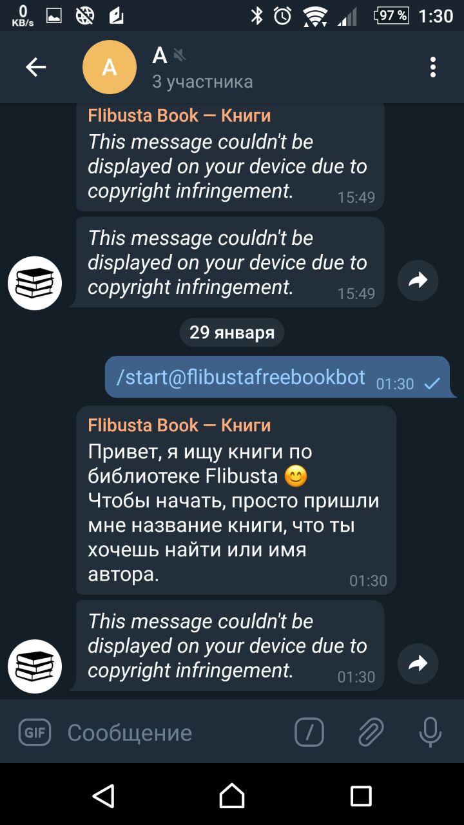Forward the 15:49 copyright message via share arrow
The image size is (464, 825).
pyautogui.click(x=418, y=280)
